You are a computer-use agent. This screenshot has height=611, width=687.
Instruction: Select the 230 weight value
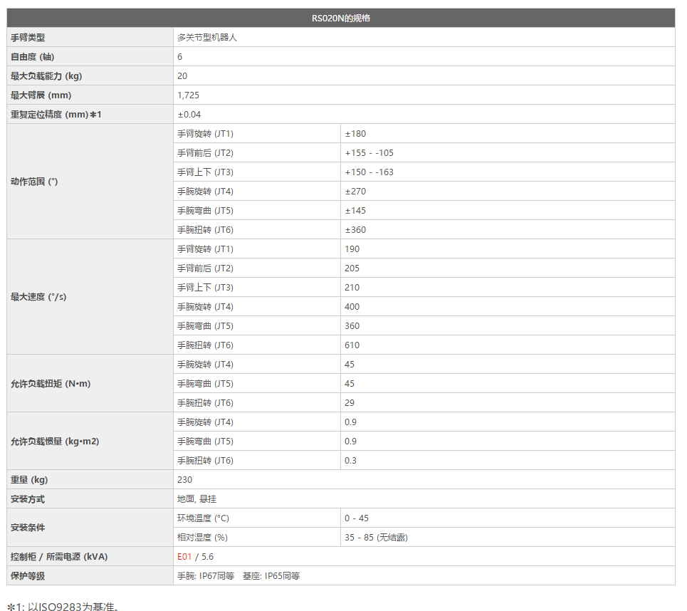click(184, 479)
